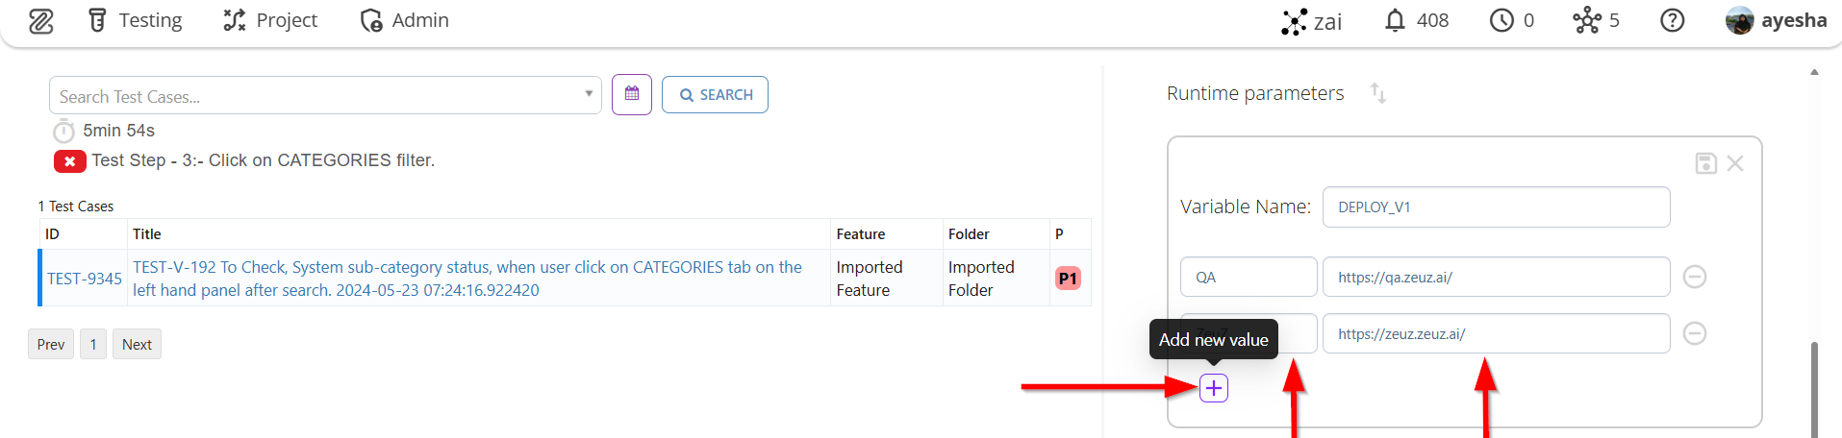Click the Next pagination button
Image resolution: width=1842 pixels, height=438 pixels.
pyautogui.click(x=137, y=344)
